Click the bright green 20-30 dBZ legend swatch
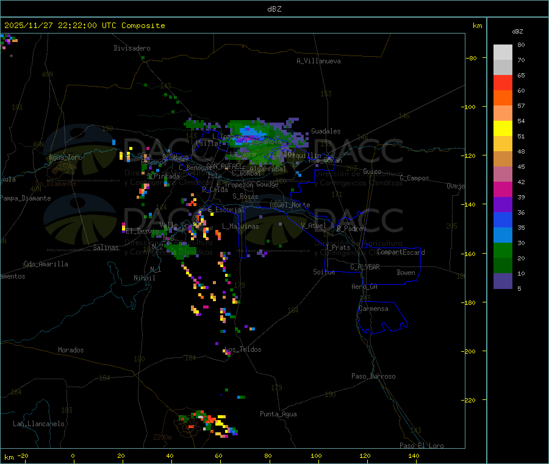 [503, 250]
